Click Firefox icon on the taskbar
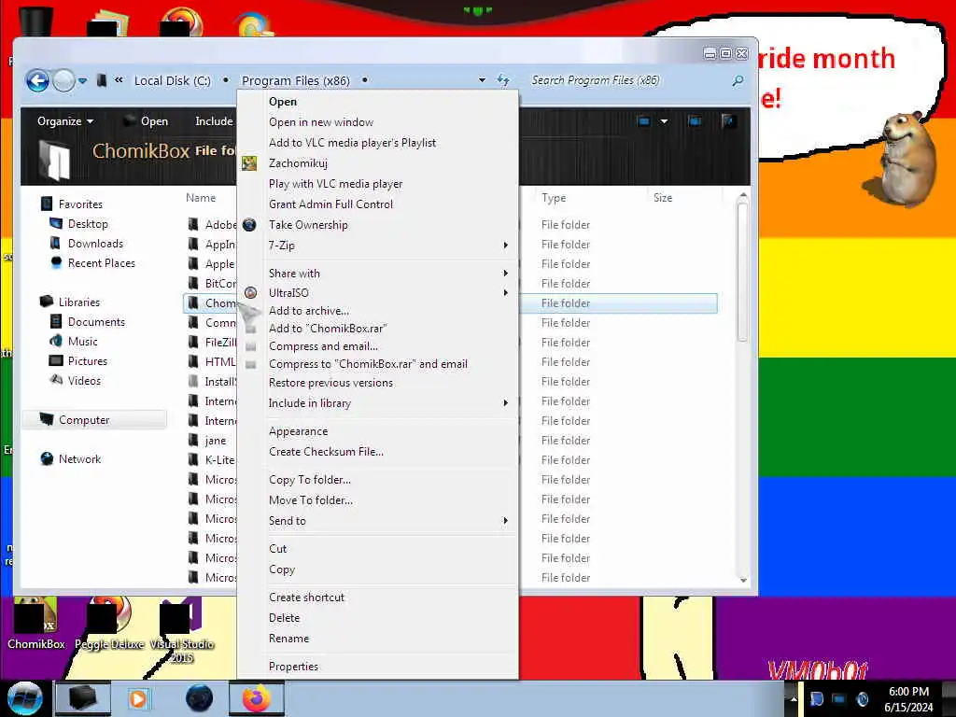Screen dimensions: 956x717 point(257,698)
